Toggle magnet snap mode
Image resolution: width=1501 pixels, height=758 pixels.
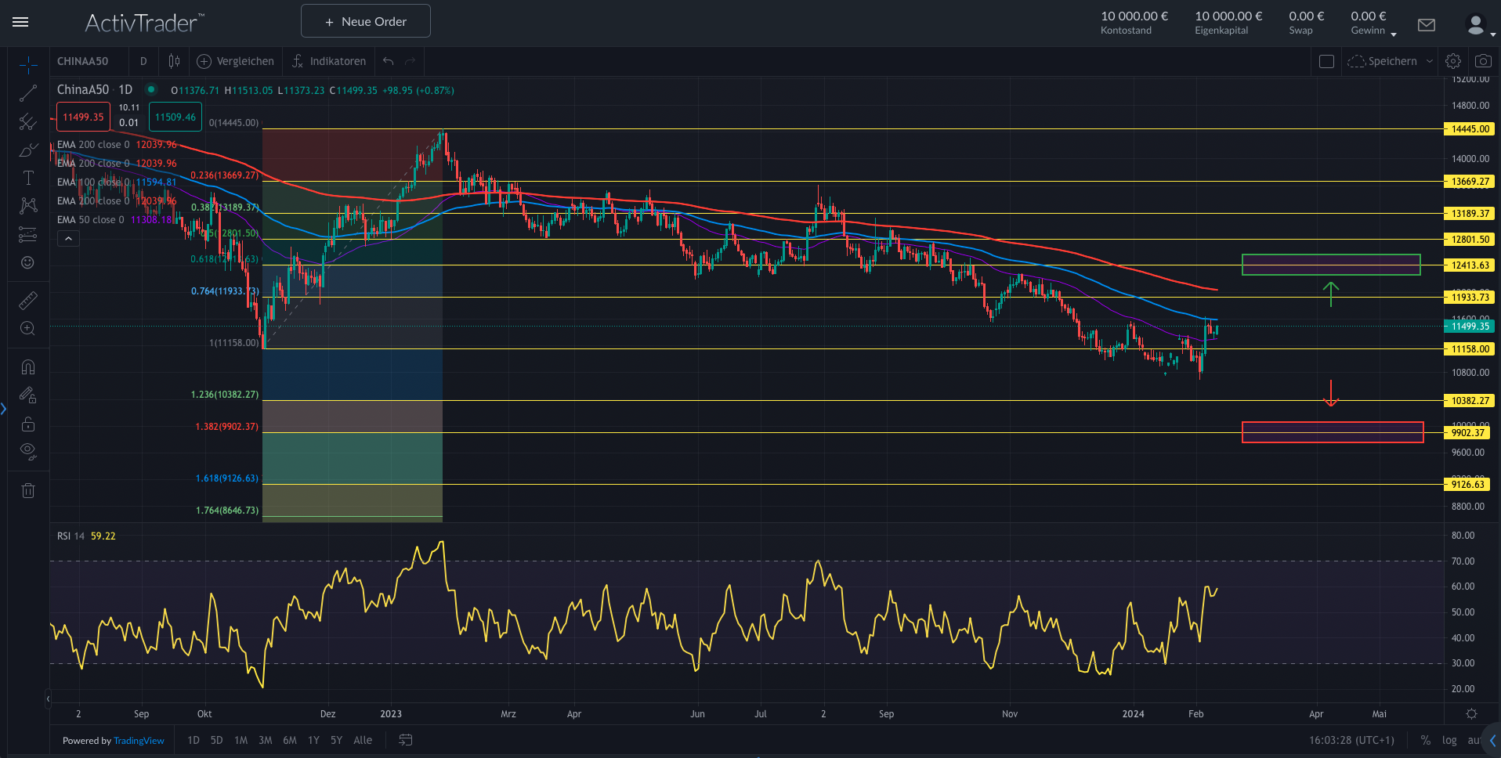[x=28, y=367]
